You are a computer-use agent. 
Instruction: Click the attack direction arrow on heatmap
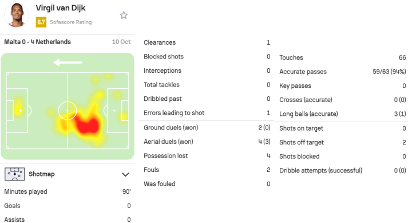coord(68,62)
